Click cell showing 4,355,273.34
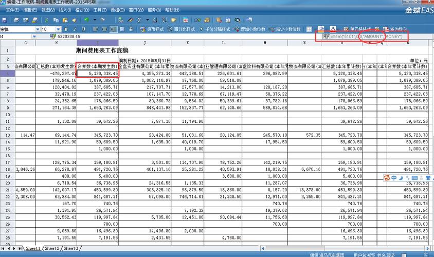434x257 pixels. [x=145, y=74]
